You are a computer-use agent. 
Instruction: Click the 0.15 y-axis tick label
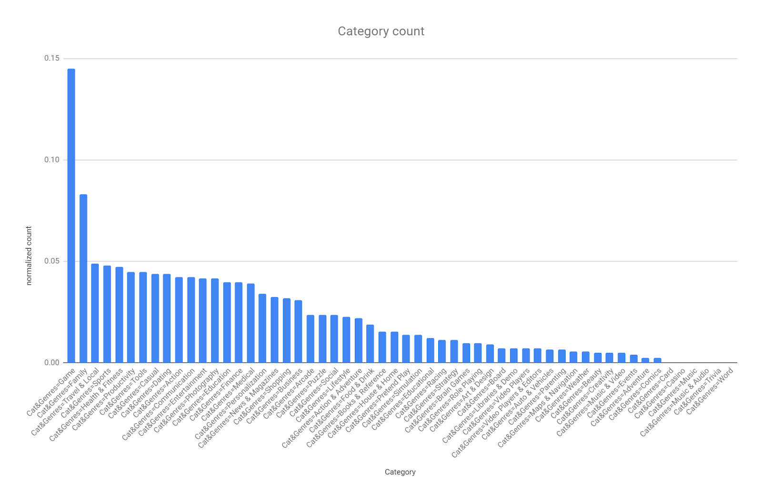point(52,58)
